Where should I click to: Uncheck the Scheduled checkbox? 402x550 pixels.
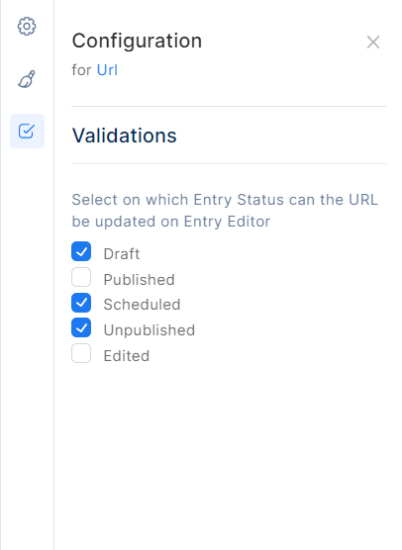click(81, 303)
